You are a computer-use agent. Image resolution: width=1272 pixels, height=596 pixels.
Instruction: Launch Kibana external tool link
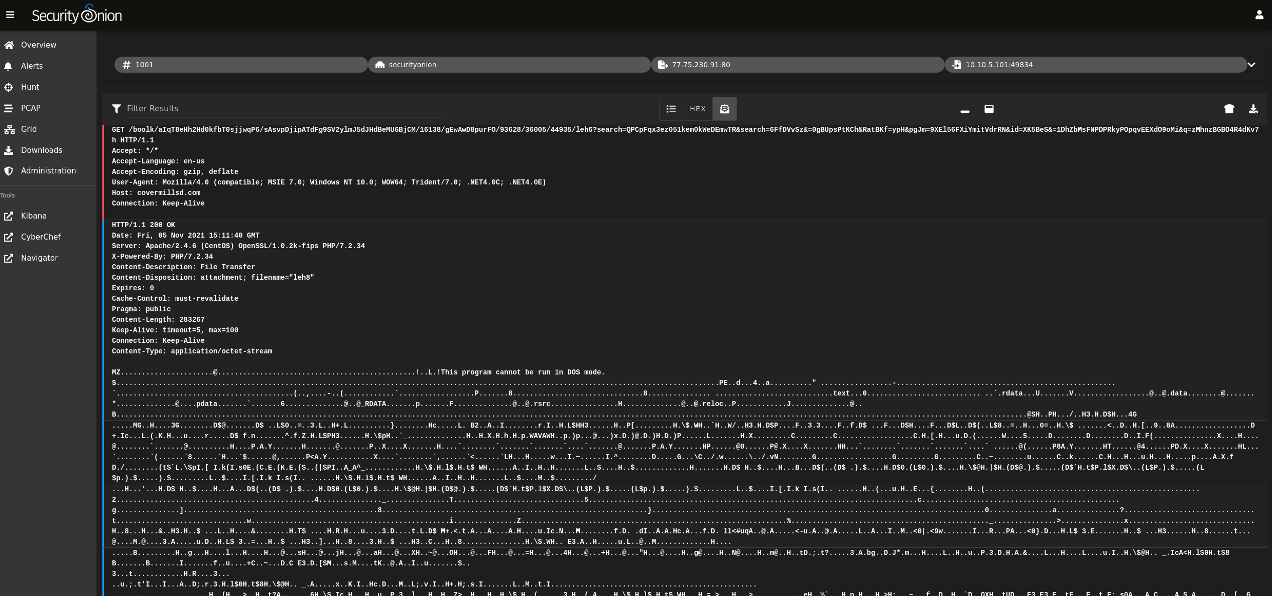[48, 216]
